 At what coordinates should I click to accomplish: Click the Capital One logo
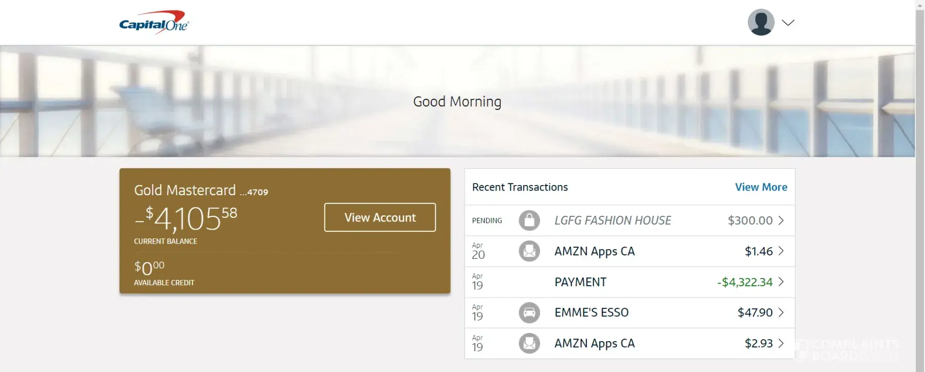coord(154,23)
